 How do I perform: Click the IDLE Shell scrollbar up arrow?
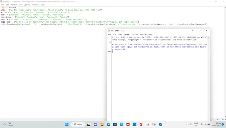pos(209,37)
